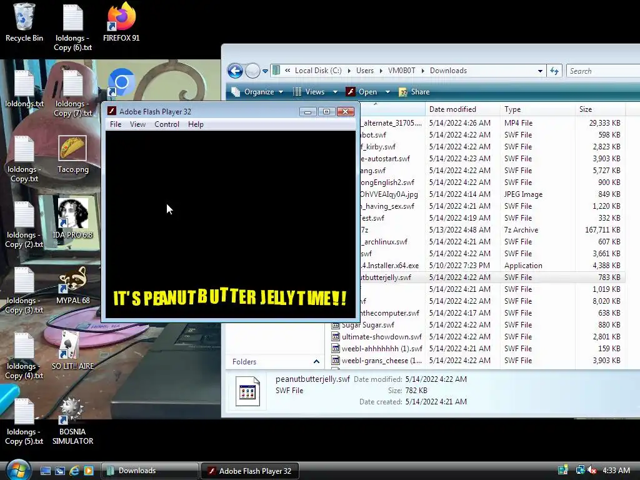Viewport: 640px width, 480px height.
Task: Select loldongs - Copy (4).txt on desktop
Action: pyautogui.click(x=24, y=356)
